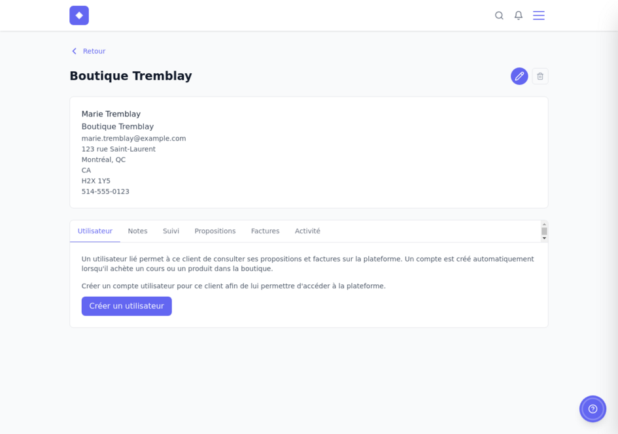Click the back chevron arrow icon
This screenshot has height=434, width=618.
coord(74,51)
